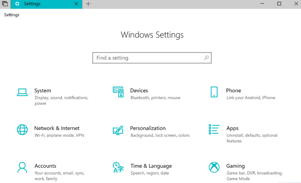Click 'Background, lock screen, colors' text
301x183 pixels.
(160, 136)
